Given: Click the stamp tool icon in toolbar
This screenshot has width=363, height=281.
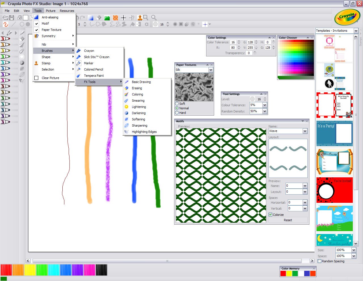Looking at the screenshot, I should [140, 18].
